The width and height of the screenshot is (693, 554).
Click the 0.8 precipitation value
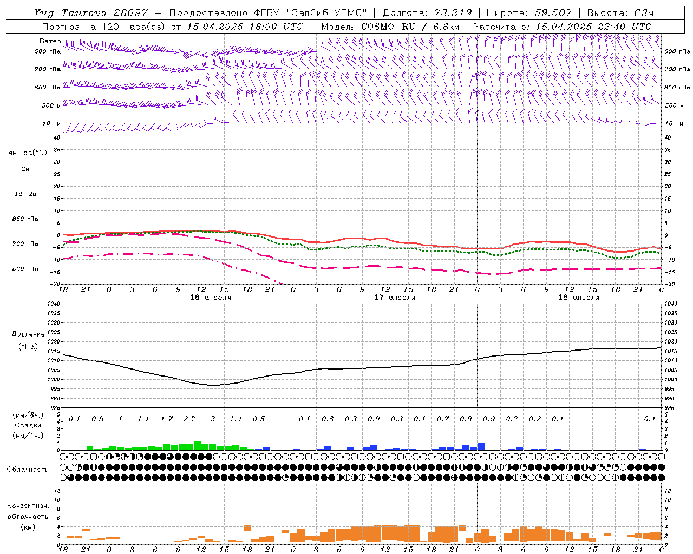pos(97,419)
